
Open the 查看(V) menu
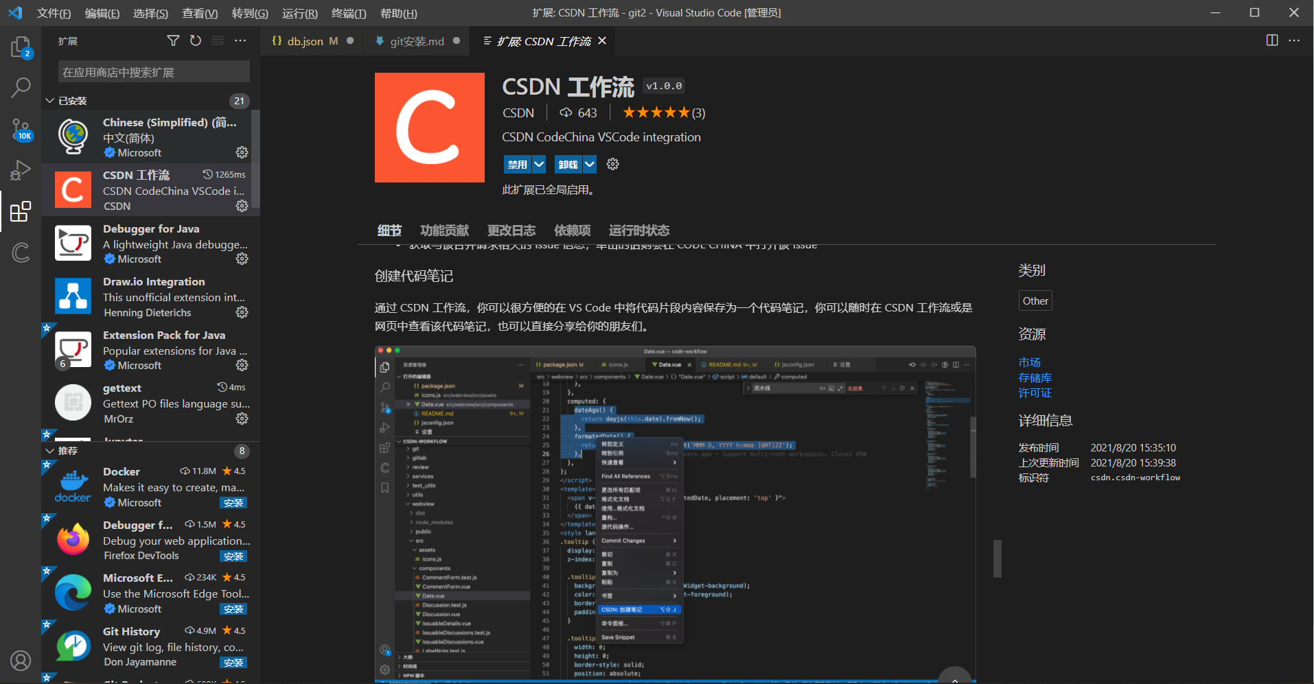coord(200,13)
